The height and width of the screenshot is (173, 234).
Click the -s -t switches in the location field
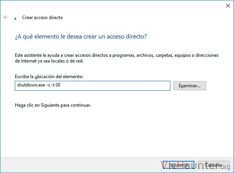click(x=50, y=85)
